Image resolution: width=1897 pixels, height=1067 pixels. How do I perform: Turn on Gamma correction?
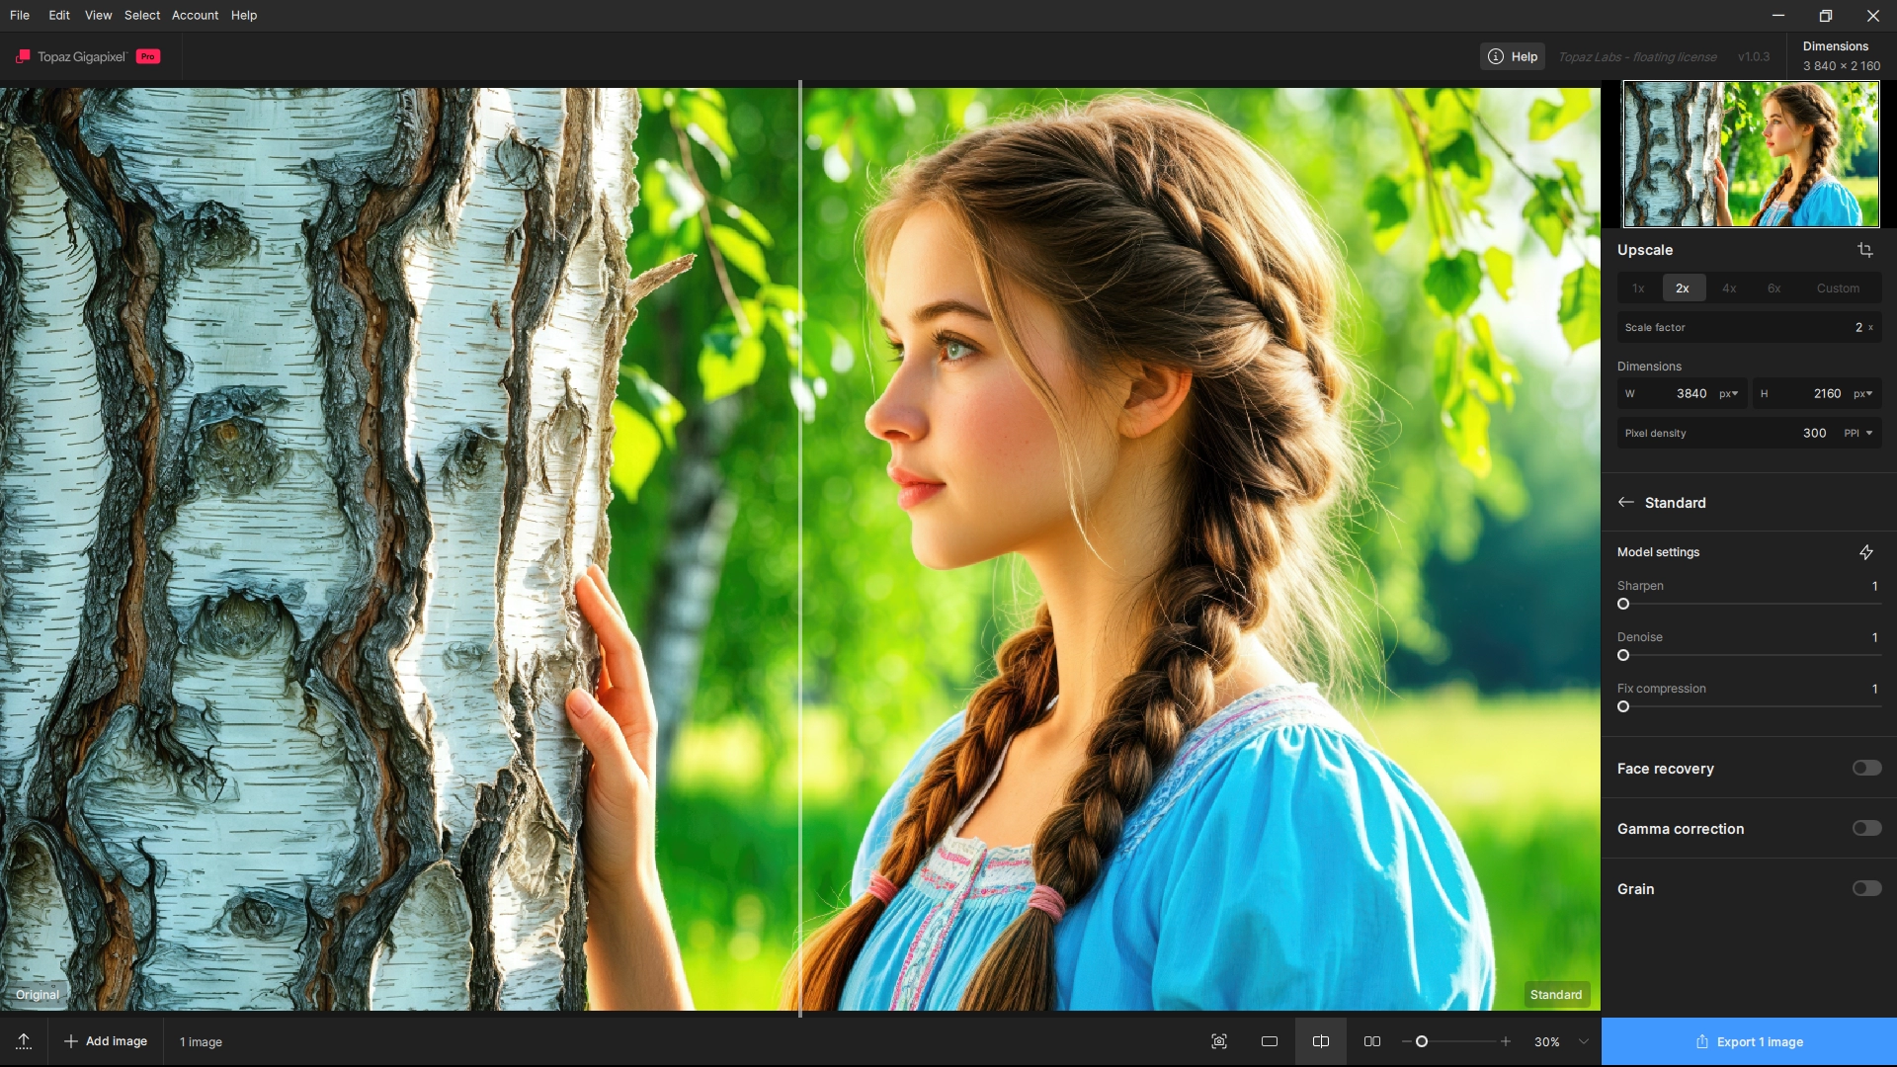[x=1866, y=828]
